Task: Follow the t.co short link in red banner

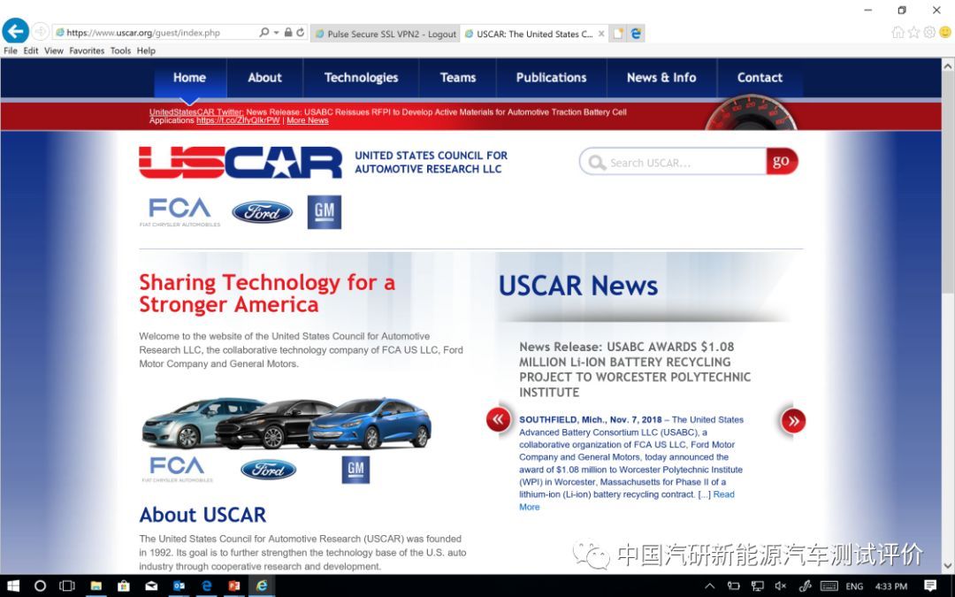Action: (238, 120)
